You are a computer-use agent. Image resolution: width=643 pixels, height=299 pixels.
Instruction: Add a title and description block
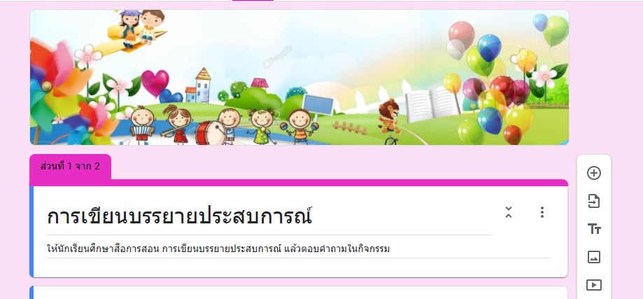[x=594, y=229]
